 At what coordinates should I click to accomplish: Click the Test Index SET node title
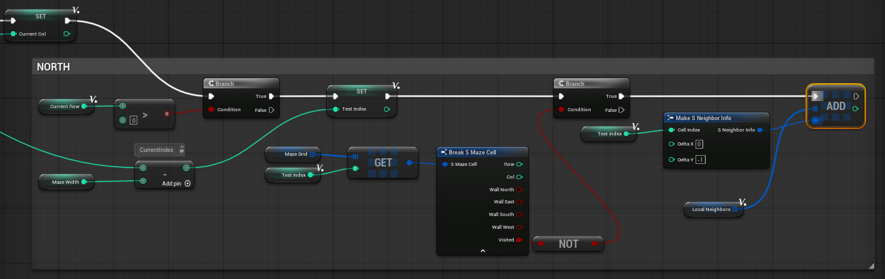[362, 91]
